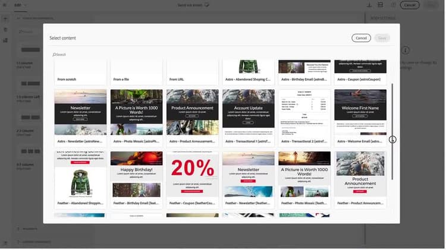Click the icon at the sidebar's bottom-left corner

coord(5,243)
